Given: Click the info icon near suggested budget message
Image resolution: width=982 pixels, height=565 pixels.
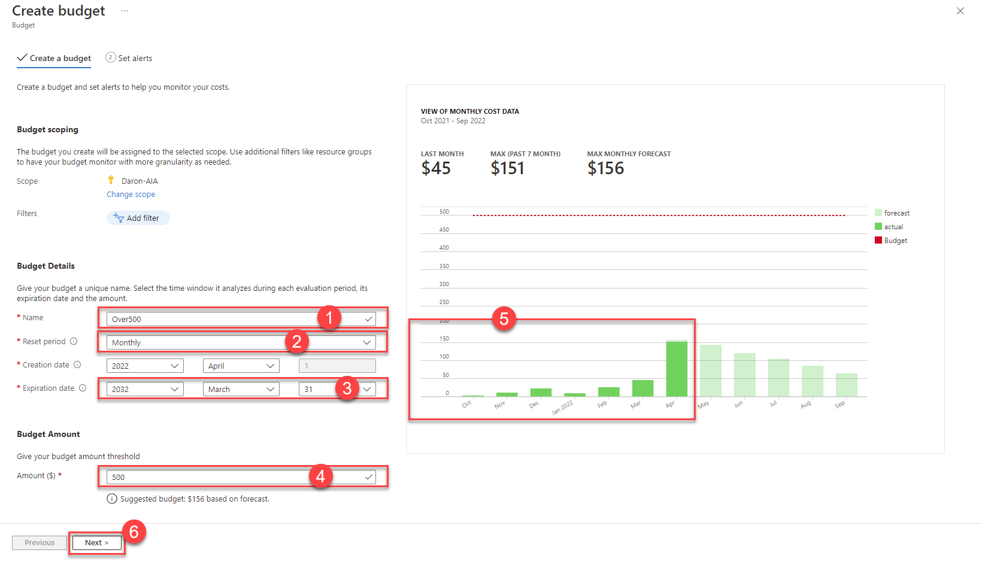Looking at the screenshot, I should point(112,498).
